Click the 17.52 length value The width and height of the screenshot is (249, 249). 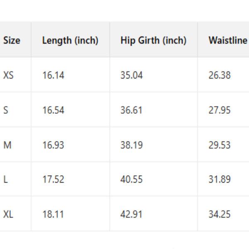(x=53, y=180)
